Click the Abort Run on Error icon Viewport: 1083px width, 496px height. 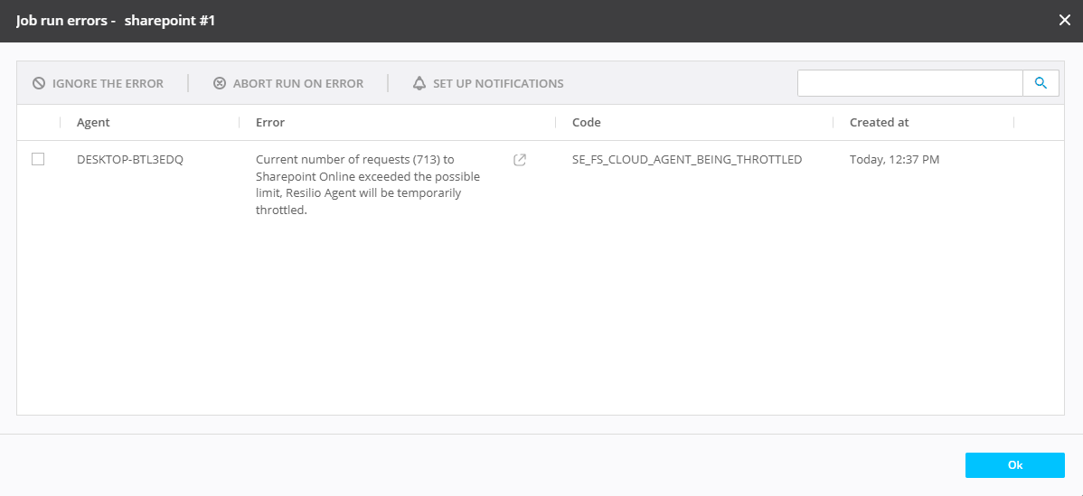point(220,83)
